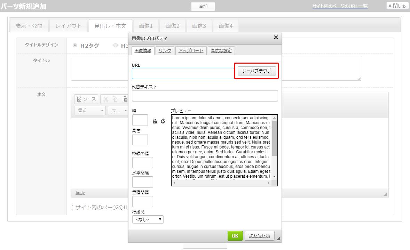Open サイト内のページのURL一覧 link at top
Screen dimensions: 410x250
340,6
